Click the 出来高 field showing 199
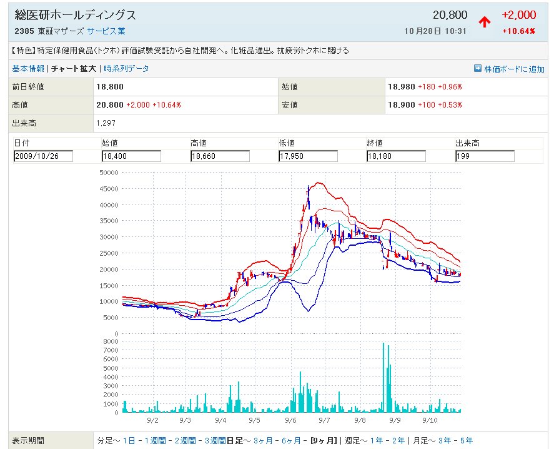 (x=485, y=156)
